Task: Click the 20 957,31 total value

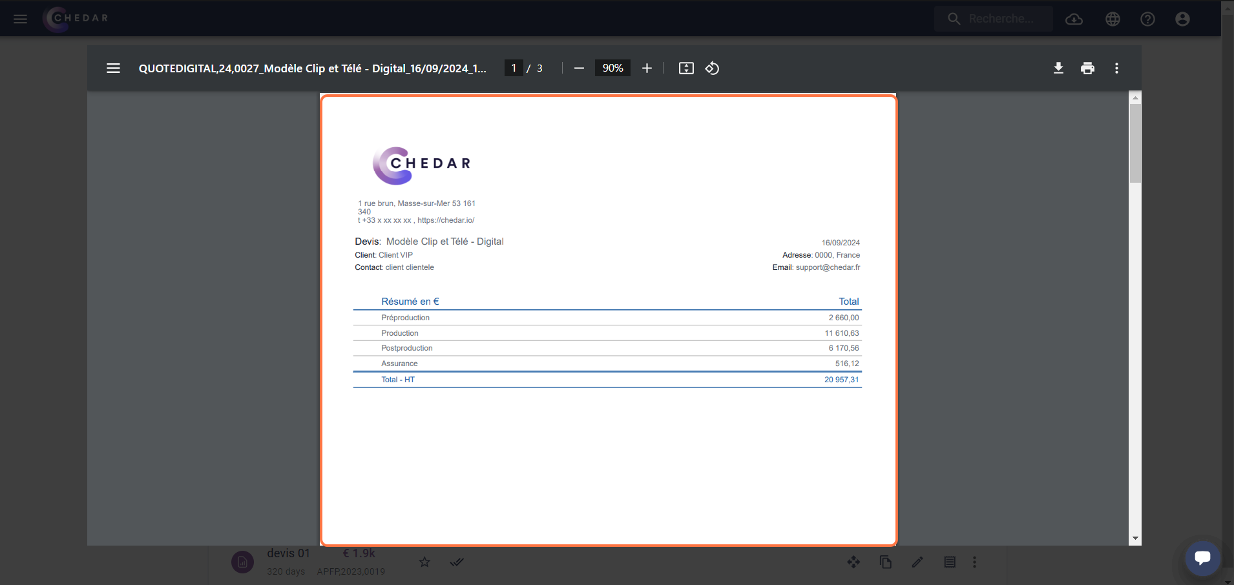Action: (x=842, y=380)
